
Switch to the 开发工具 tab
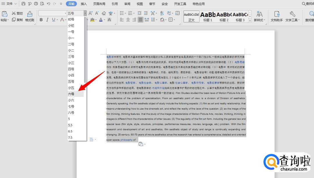(x=180, y=4)
